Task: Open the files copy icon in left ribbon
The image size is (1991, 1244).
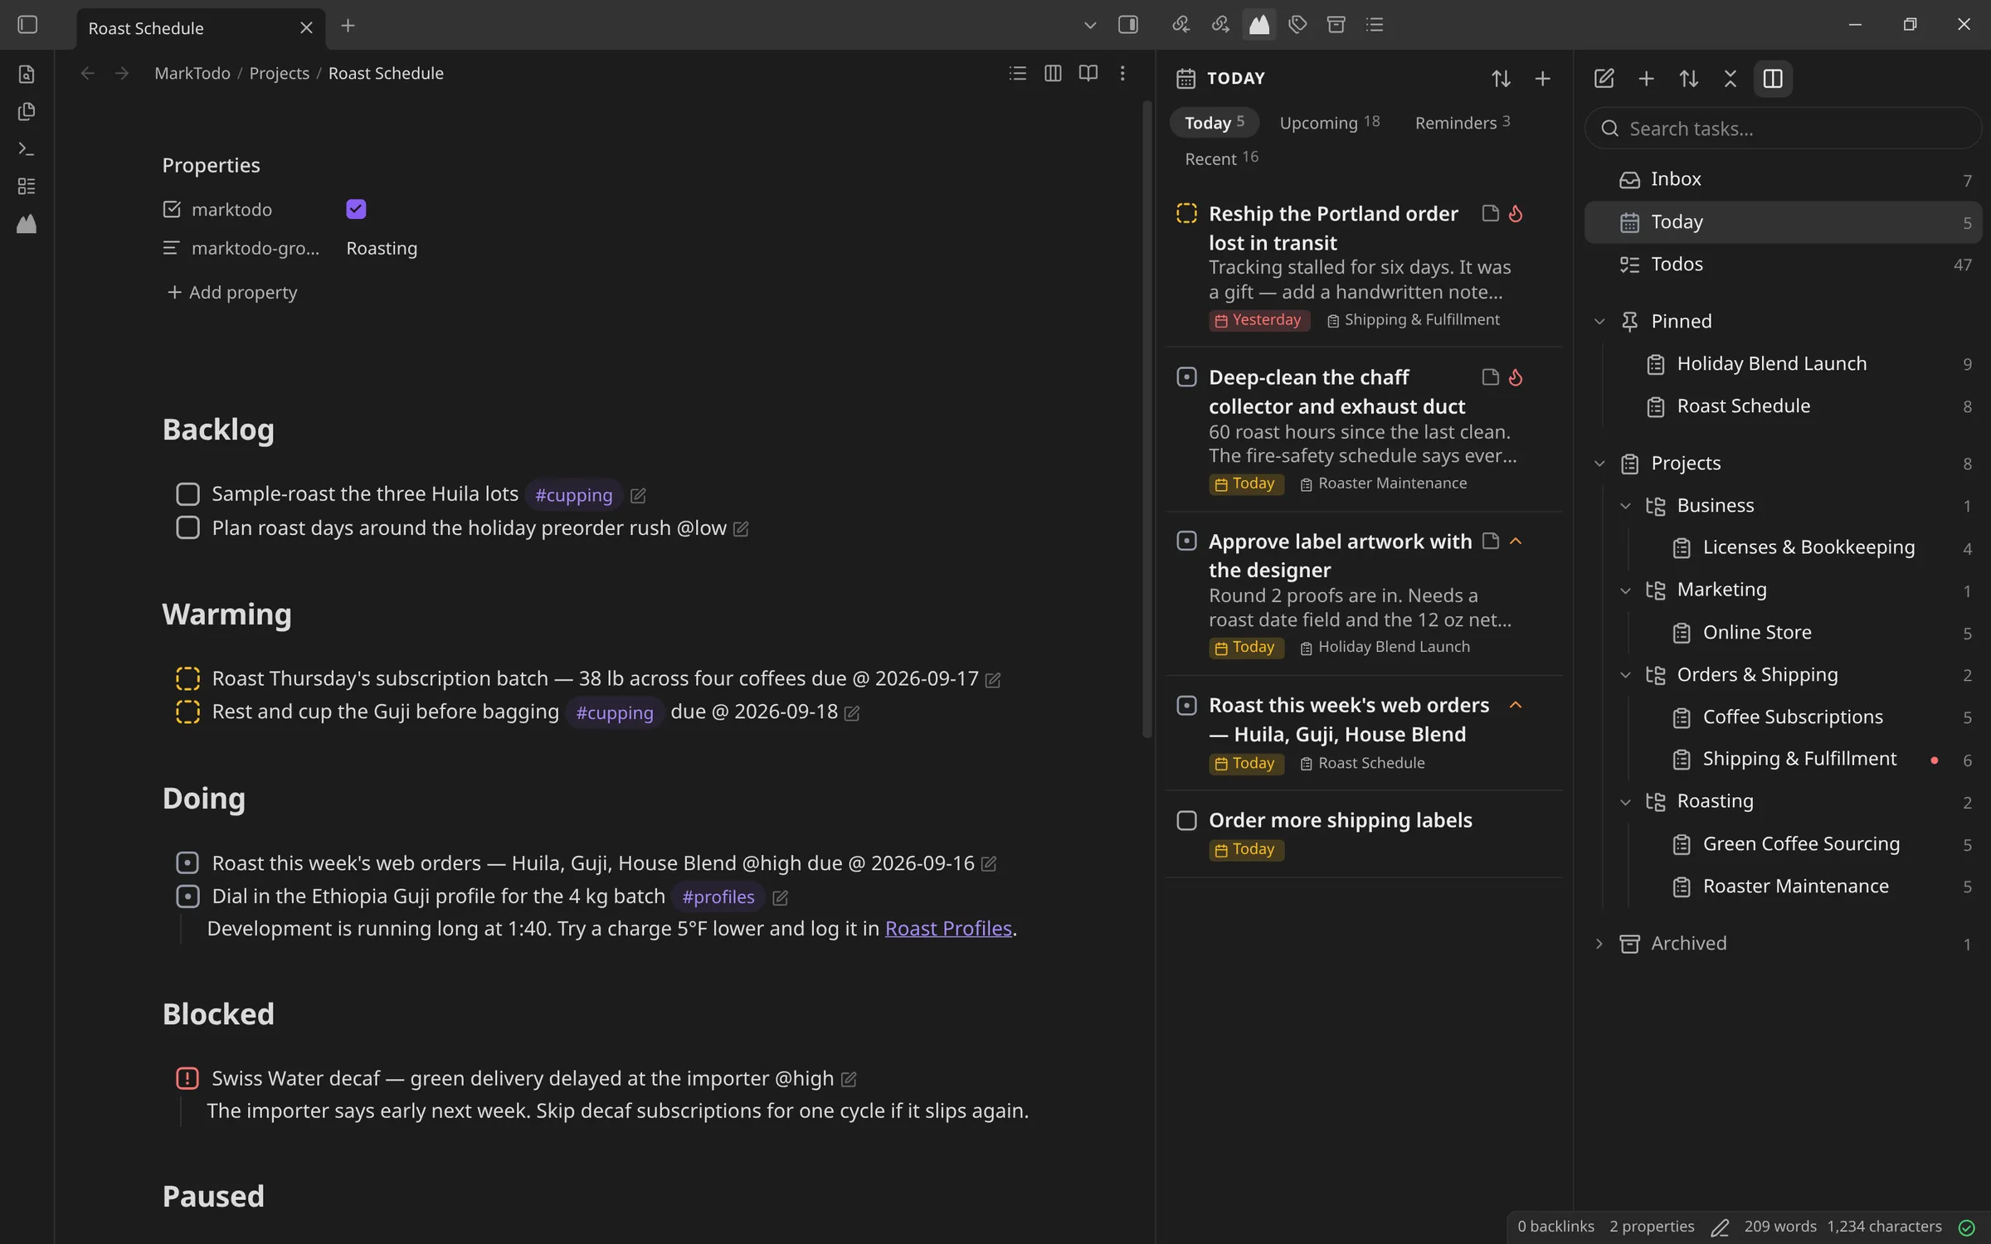Action: pyautogui.click(x=27, y=112)
